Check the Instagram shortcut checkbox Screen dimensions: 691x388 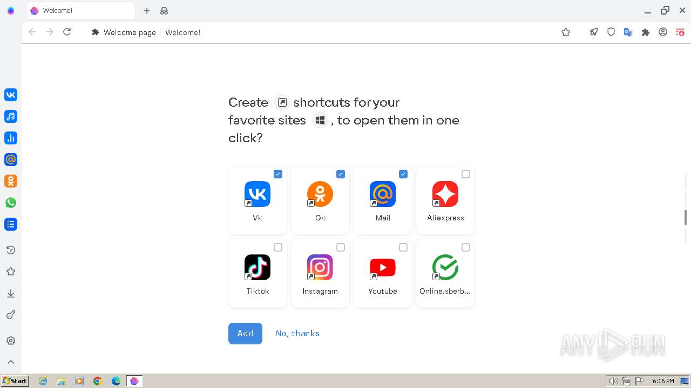(341, 247)
